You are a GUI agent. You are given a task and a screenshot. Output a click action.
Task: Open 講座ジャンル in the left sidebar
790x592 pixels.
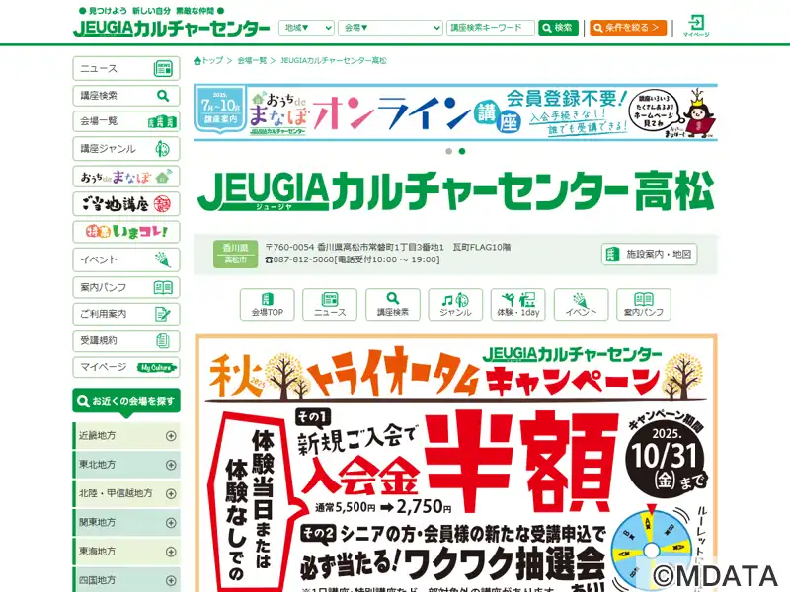126,149
